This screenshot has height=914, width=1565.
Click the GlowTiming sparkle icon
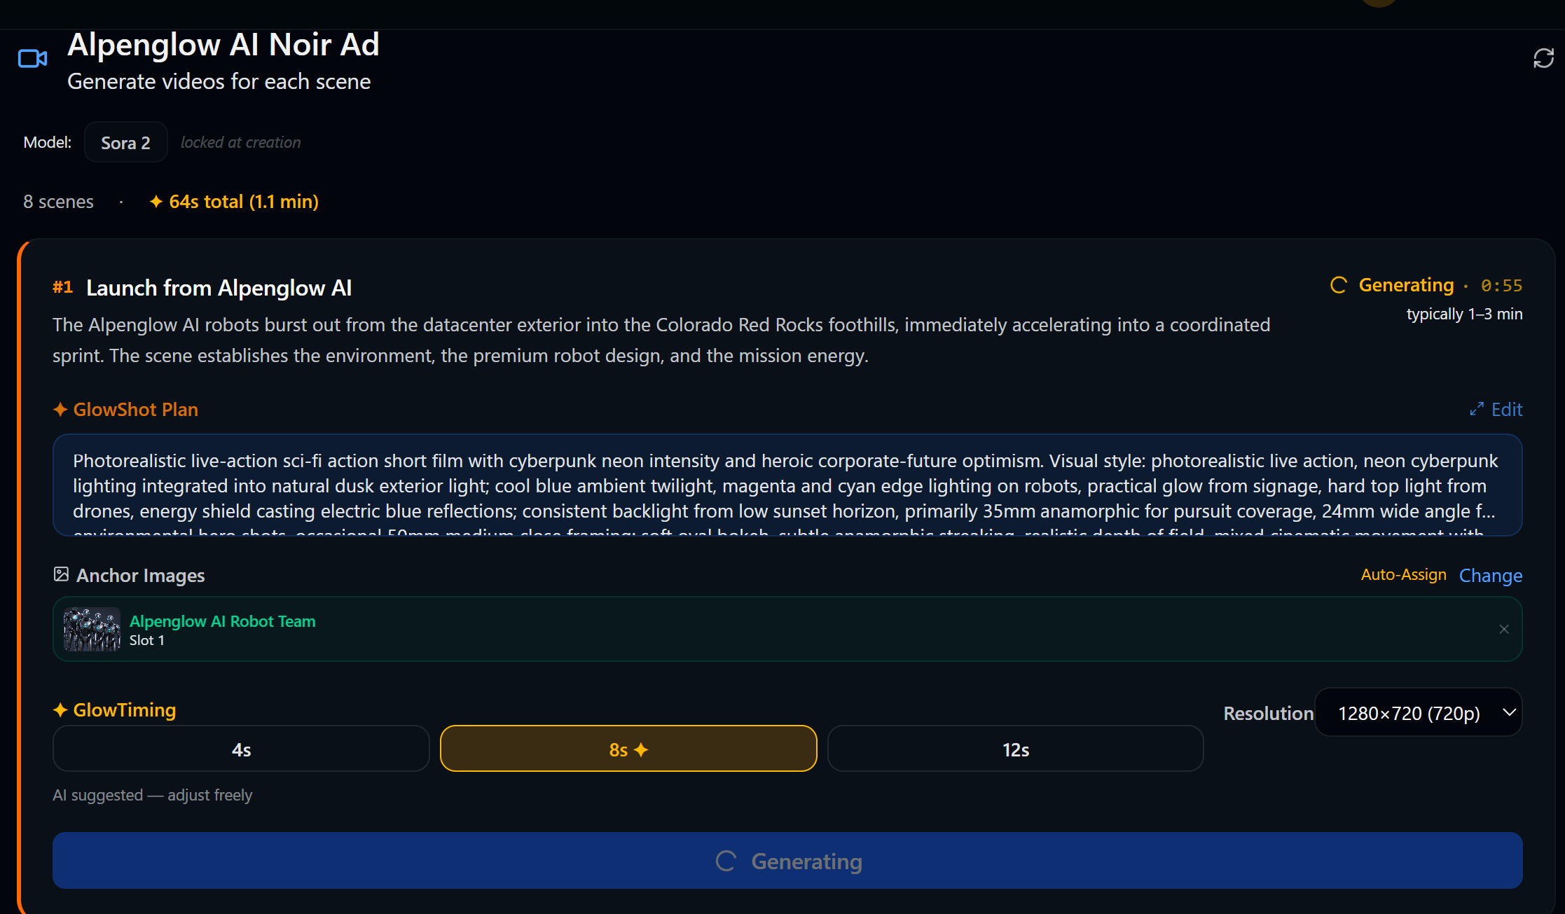click(60, 710)
